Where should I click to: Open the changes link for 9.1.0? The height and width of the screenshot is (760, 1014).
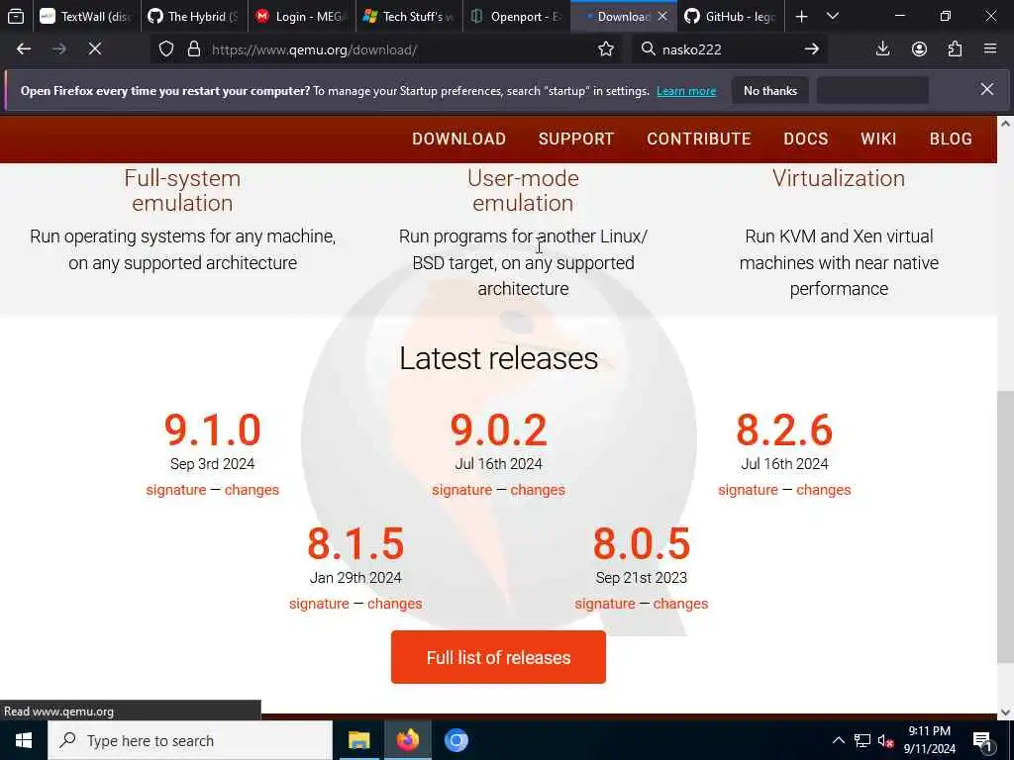253,490
